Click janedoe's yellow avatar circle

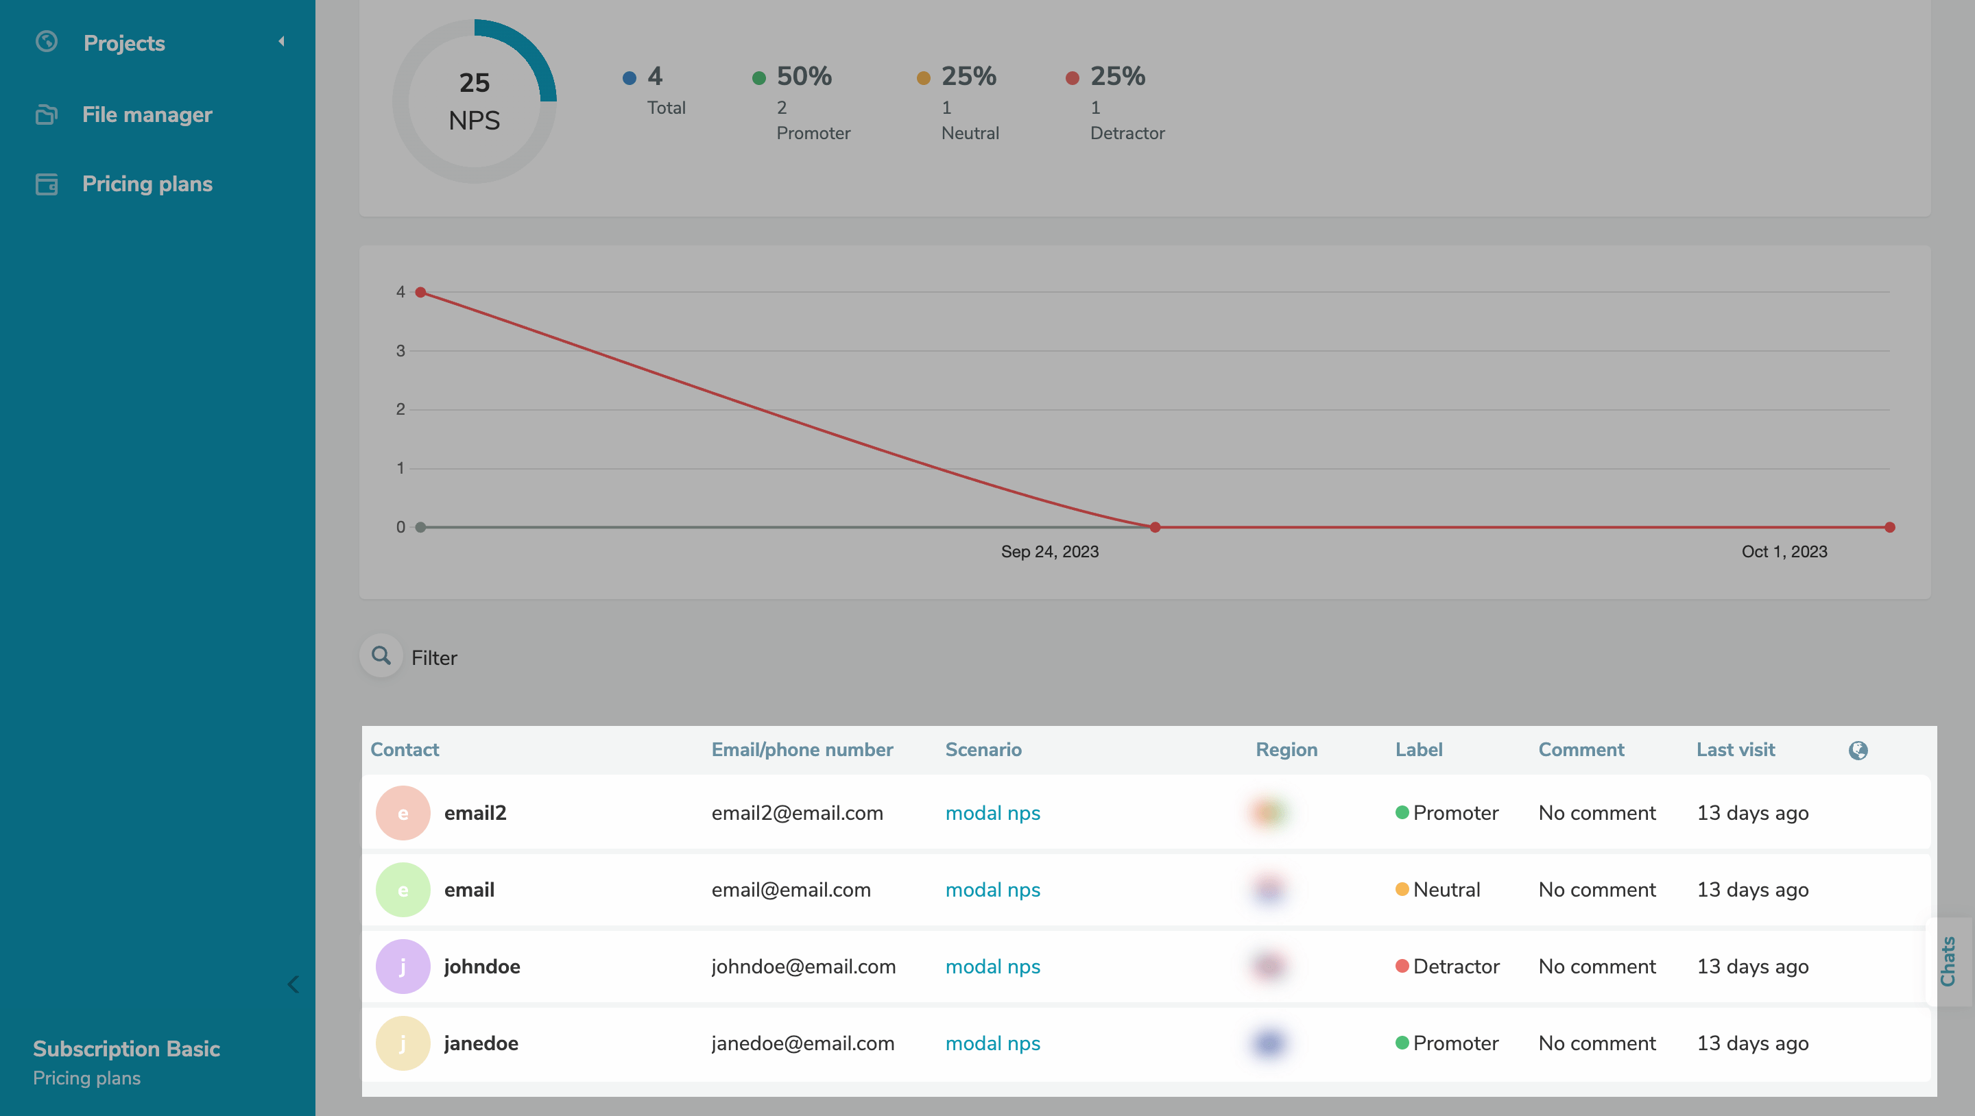pyautogui.click(x=403, y=1043)
